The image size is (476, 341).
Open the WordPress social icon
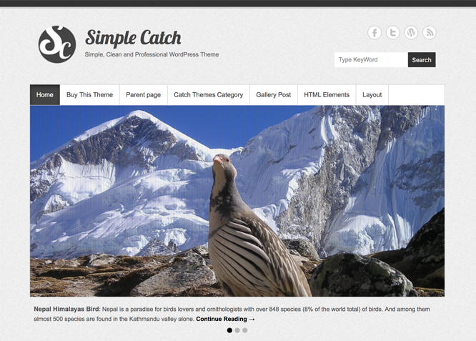pyautogui.click(x=411, y=32)
